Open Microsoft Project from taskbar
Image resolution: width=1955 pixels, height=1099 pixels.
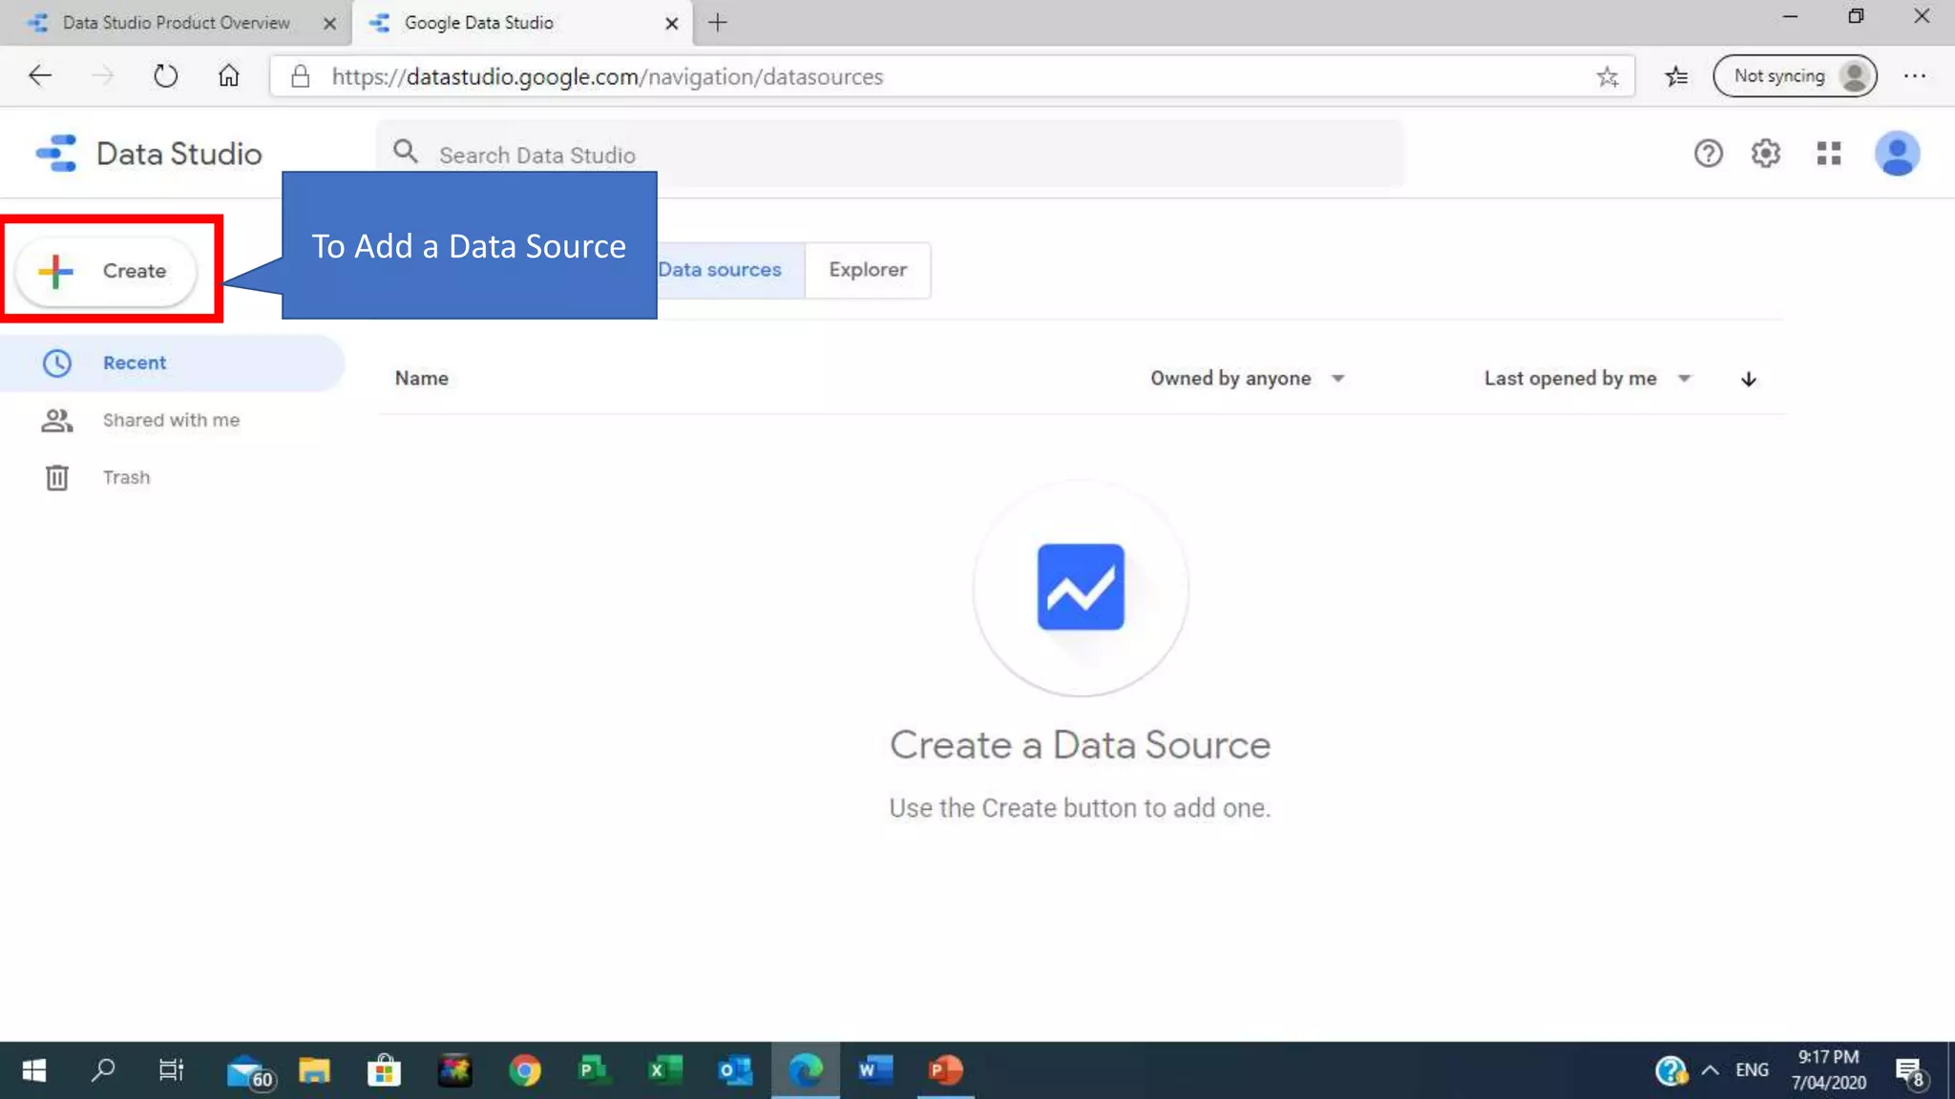(x=593, y=1070)
